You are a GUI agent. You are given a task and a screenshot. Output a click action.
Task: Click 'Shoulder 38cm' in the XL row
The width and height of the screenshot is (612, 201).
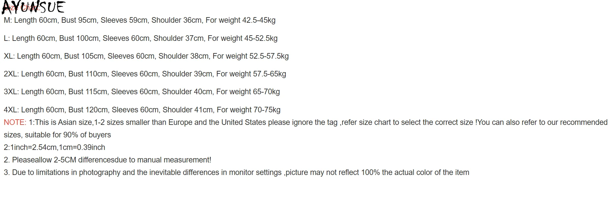(x=184, y=56)
